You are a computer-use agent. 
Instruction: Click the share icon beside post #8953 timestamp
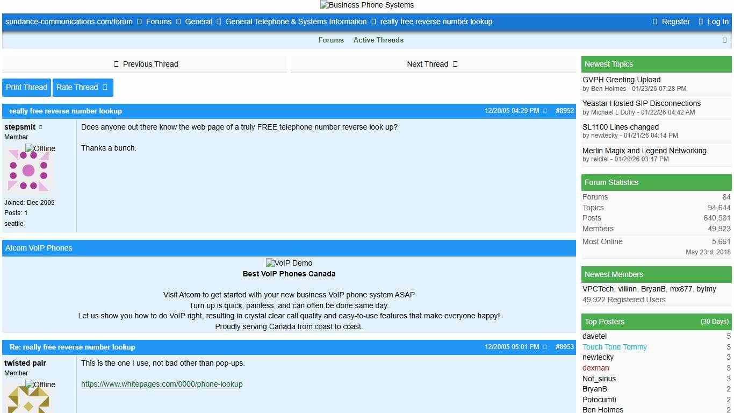click(x=545, y=347)
